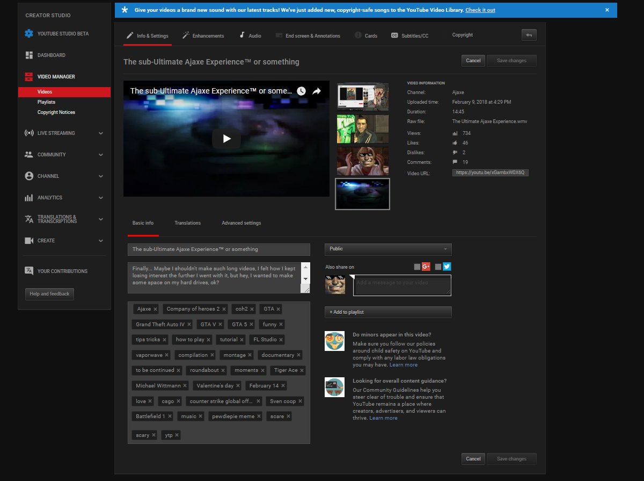Open the Public privacy dropdown
This screenshot has height=481, width=644.
[388, 249]
